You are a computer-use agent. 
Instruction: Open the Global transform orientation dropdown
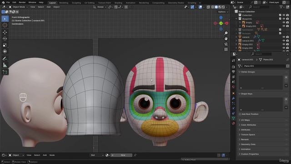100,7
